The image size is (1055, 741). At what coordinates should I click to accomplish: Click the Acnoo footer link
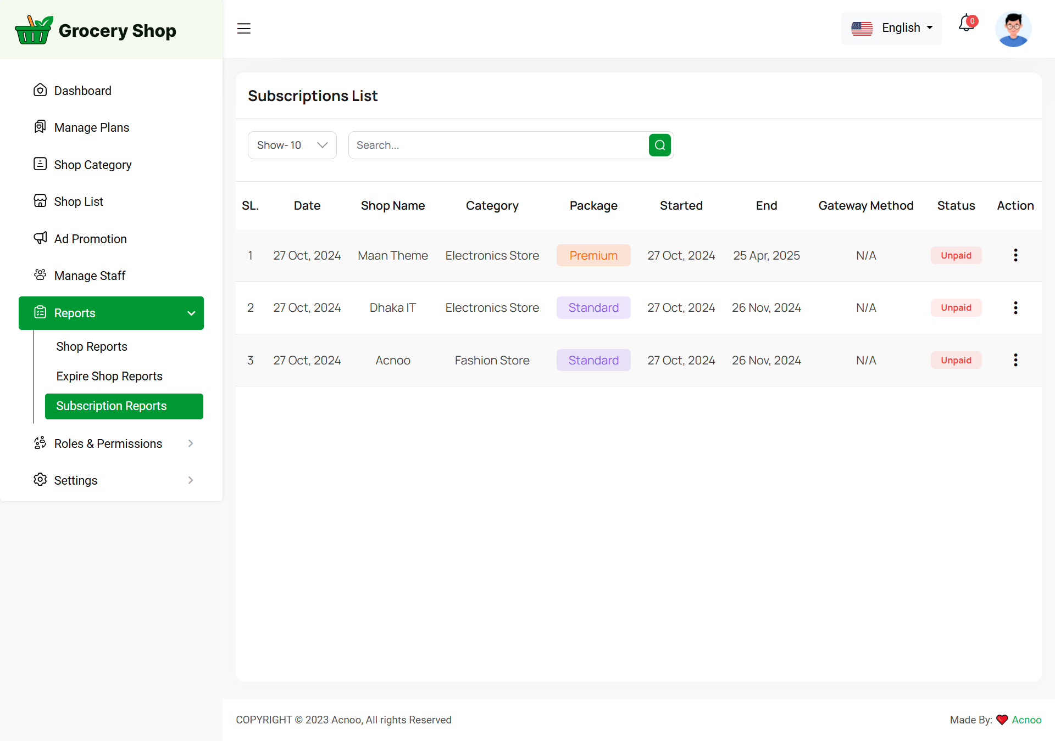pos(1026,720)
